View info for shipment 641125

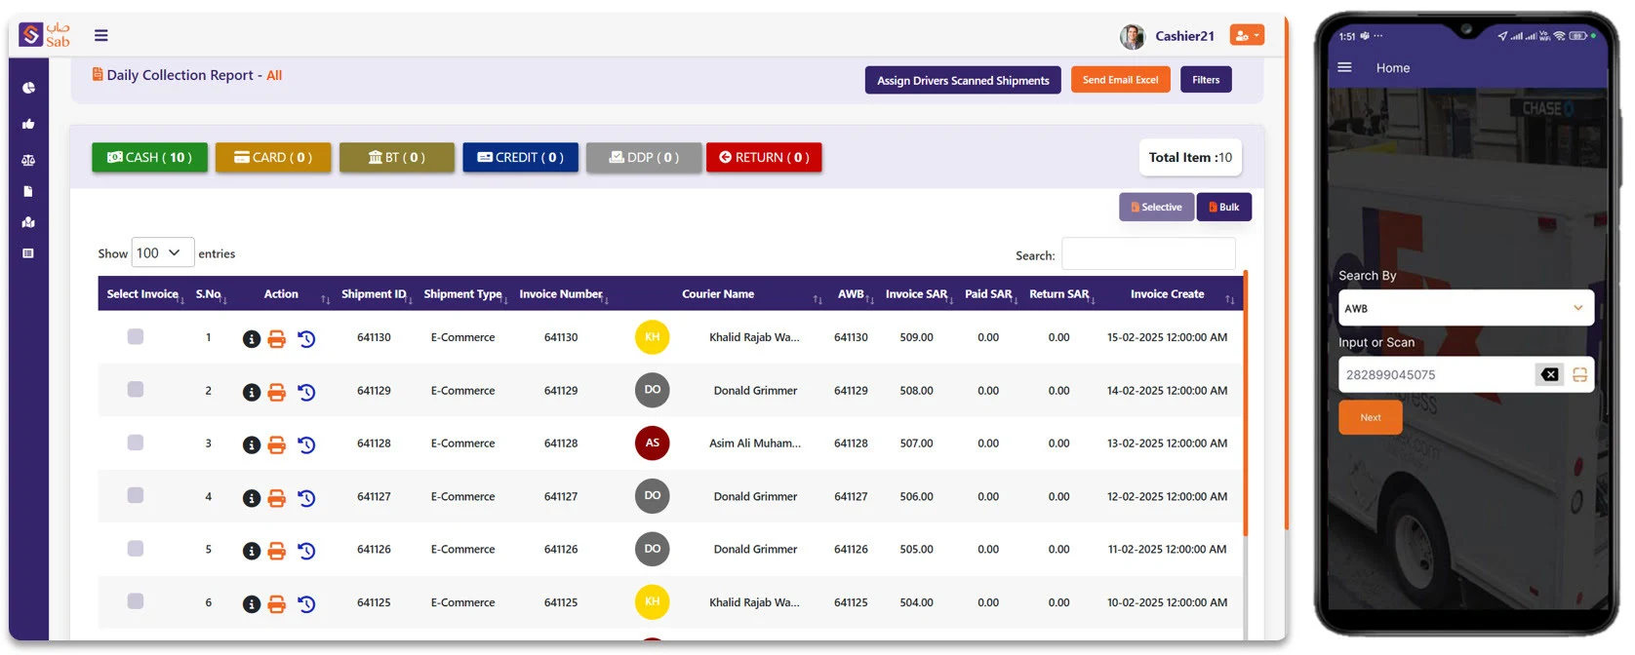pos(251,604)
